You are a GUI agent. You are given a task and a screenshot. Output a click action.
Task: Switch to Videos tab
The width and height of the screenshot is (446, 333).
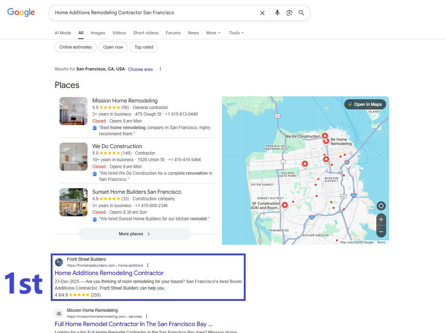coord(119,33)
